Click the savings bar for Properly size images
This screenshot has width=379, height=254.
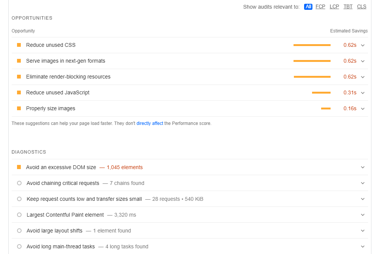326,108
